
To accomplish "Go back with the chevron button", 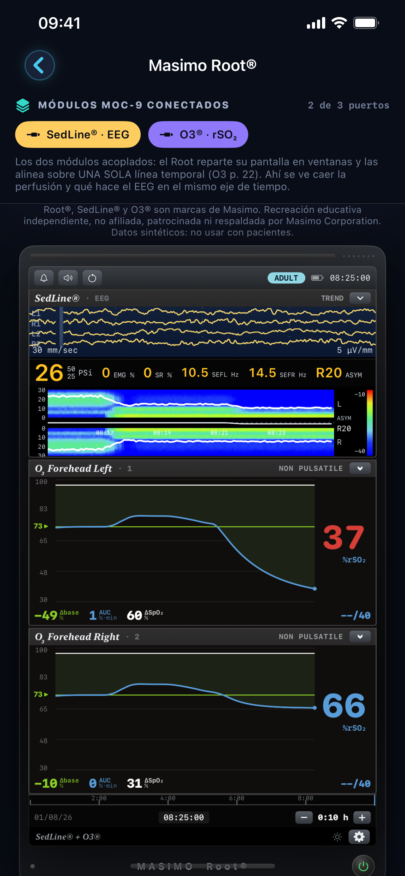I will [40, 65].
